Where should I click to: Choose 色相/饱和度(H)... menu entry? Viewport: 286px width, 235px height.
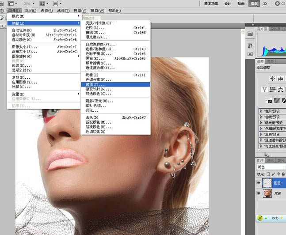[x=115, y=49]
